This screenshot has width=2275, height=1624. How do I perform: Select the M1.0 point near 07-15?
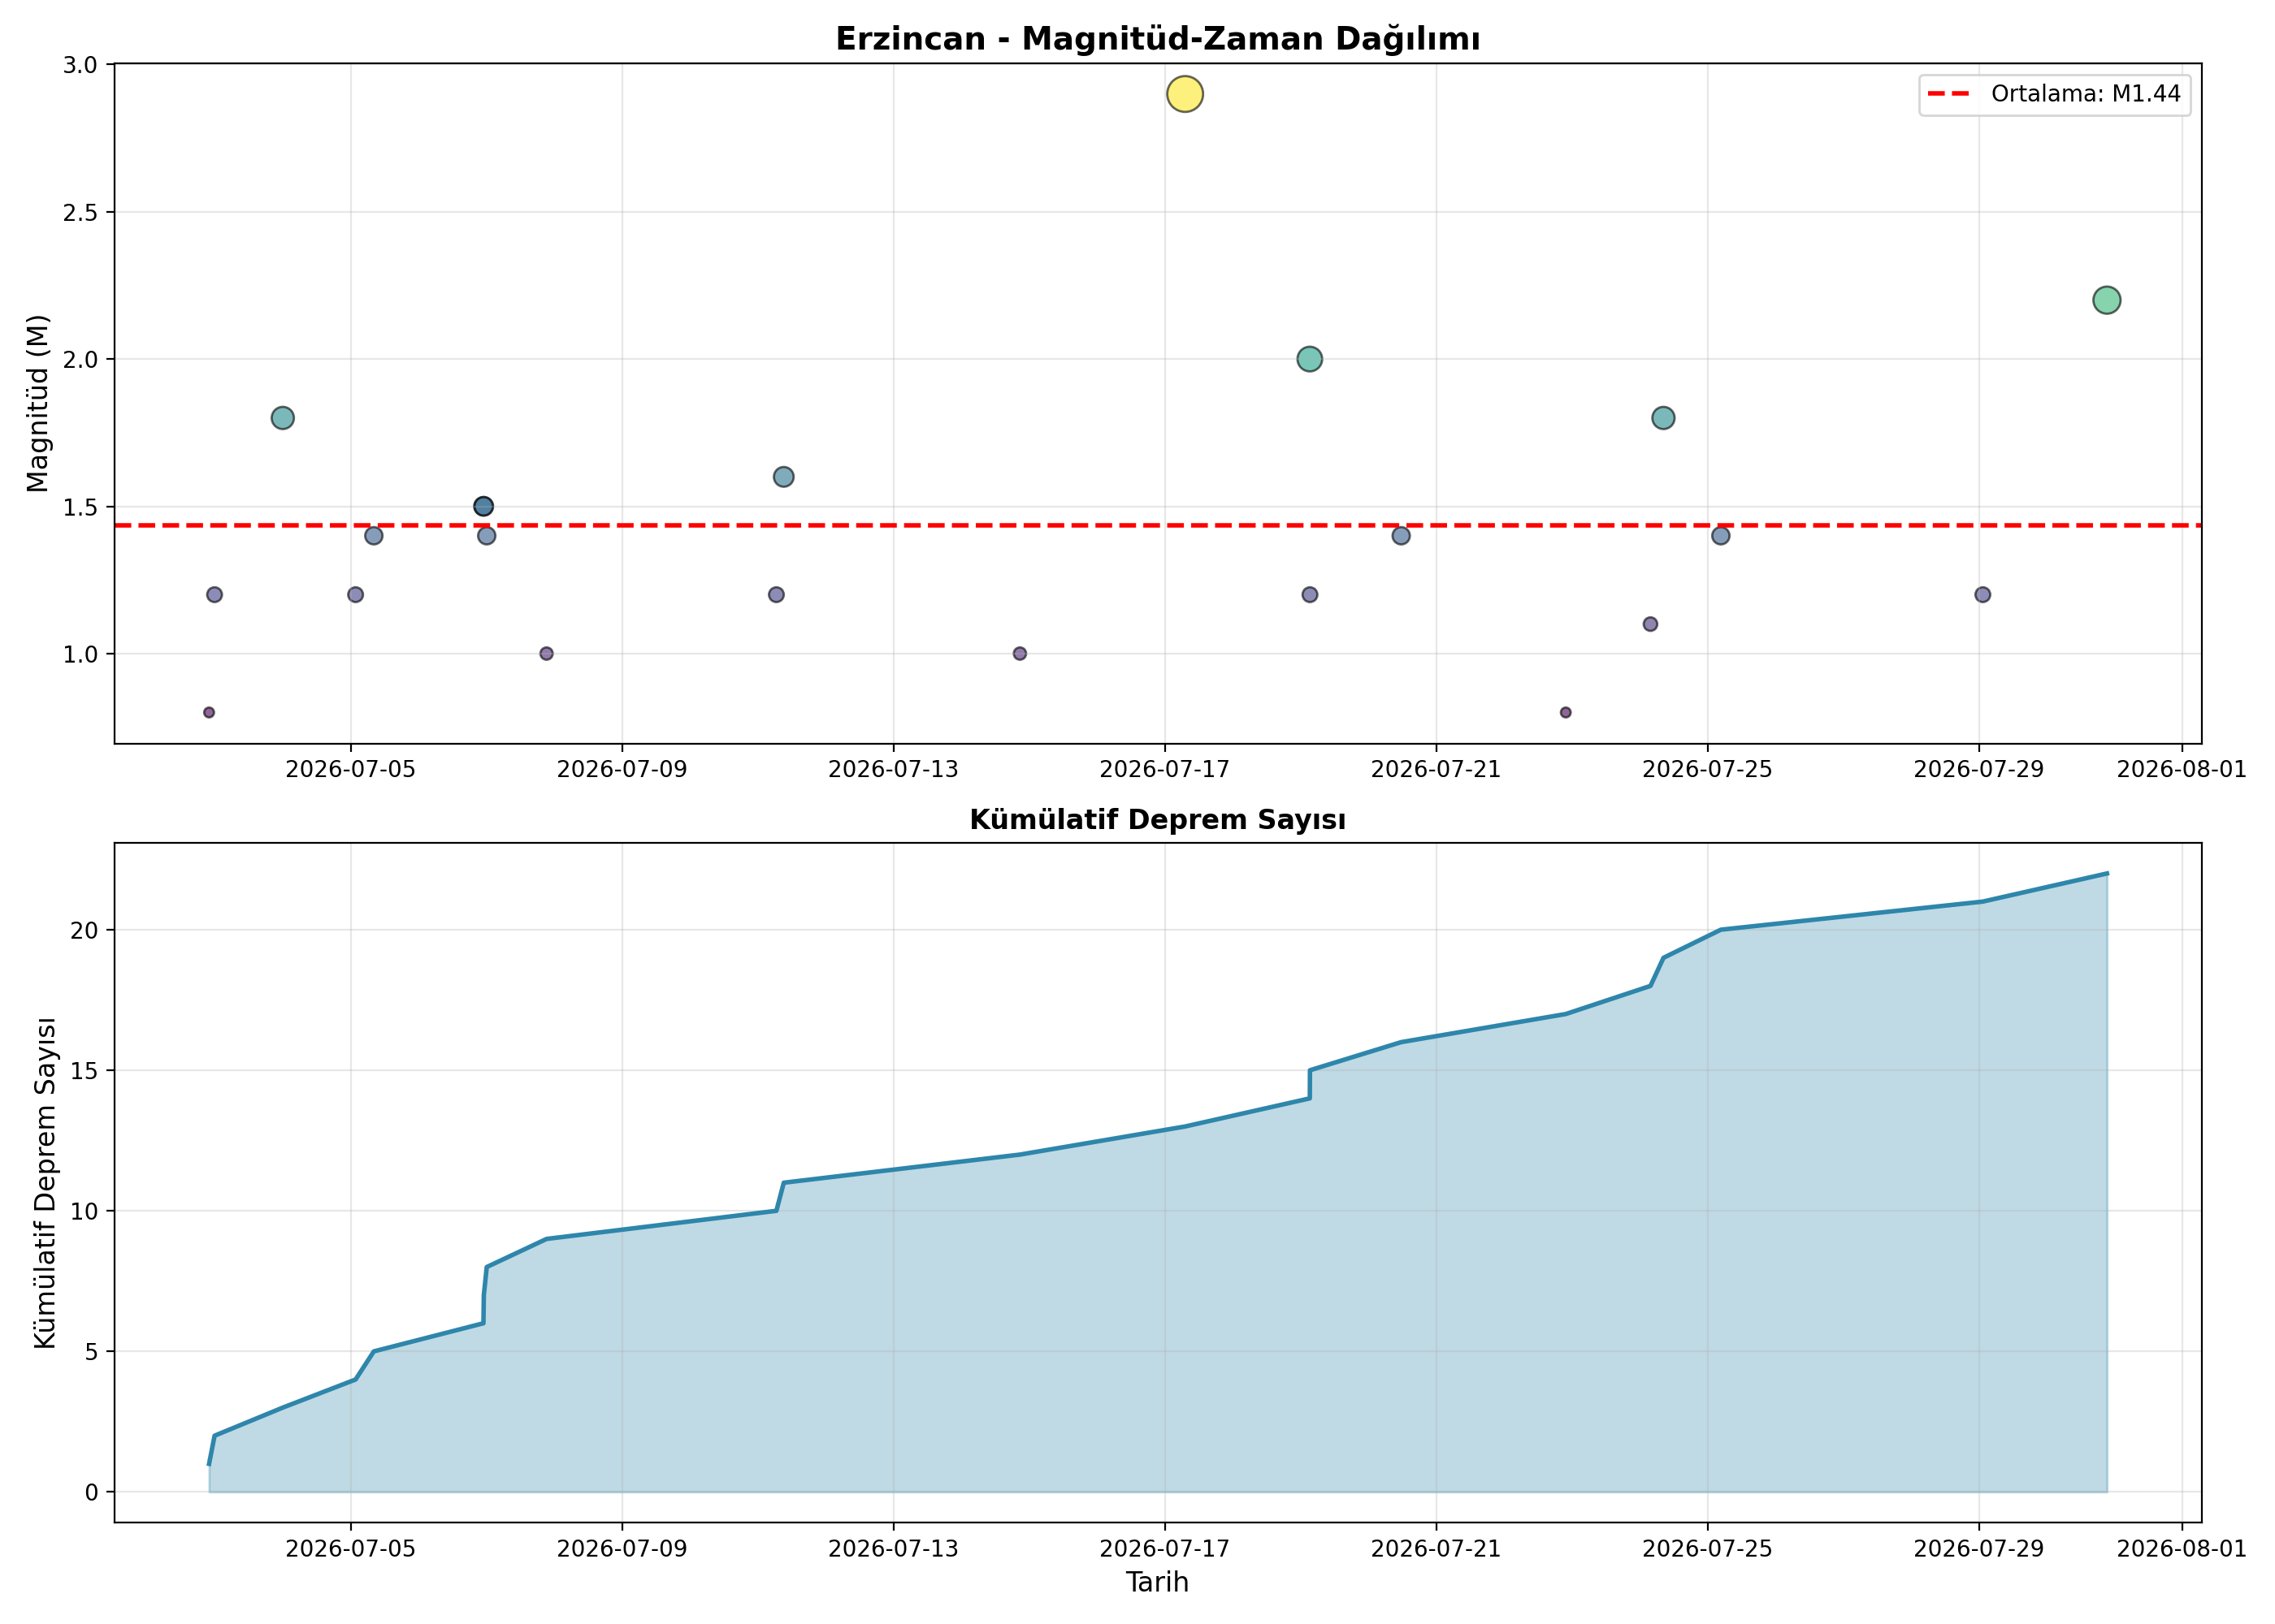[1020, 654]
